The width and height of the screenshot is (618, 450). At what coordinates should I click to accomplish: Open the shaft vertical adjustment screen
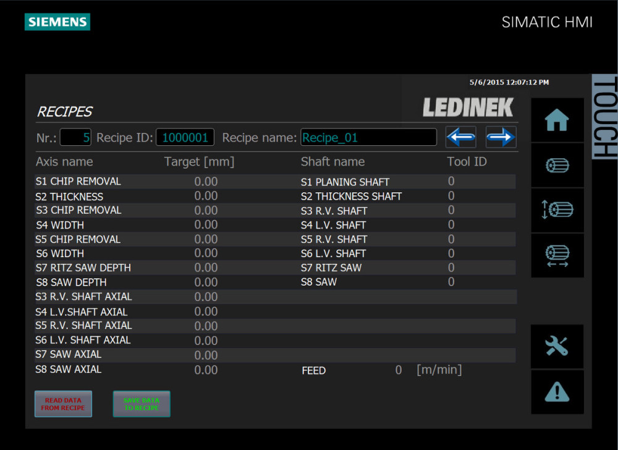[557, 210]
